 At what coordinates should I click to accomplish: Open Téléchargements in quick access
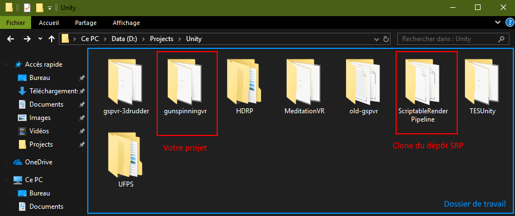click(x=53, y=91)
